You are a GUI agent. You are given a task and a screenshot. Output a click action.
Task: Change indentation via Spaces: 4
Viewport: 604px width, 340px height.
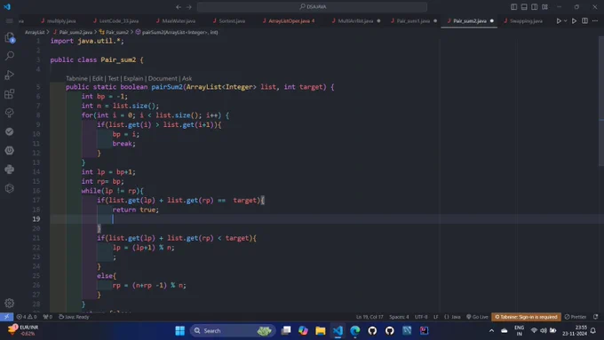pyautogui.click(x=399, y=317)
